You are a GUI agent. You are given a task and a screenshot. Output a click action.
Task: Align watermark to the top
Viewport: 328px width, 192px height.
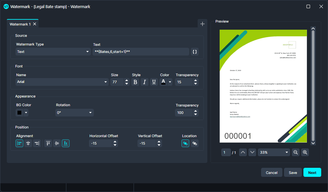pos(48,143)
